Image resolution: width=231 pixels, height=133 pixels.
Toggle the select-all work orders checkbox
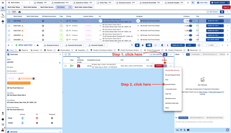click(x=9, y=12)
